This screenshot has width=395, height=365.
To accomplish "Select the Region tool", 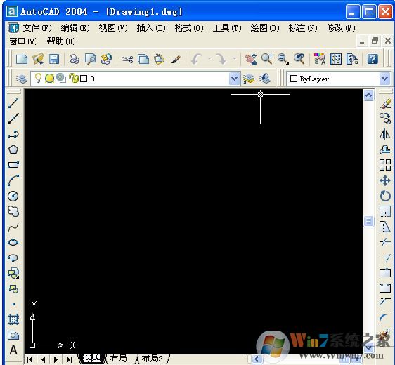I will click(13, 336).
